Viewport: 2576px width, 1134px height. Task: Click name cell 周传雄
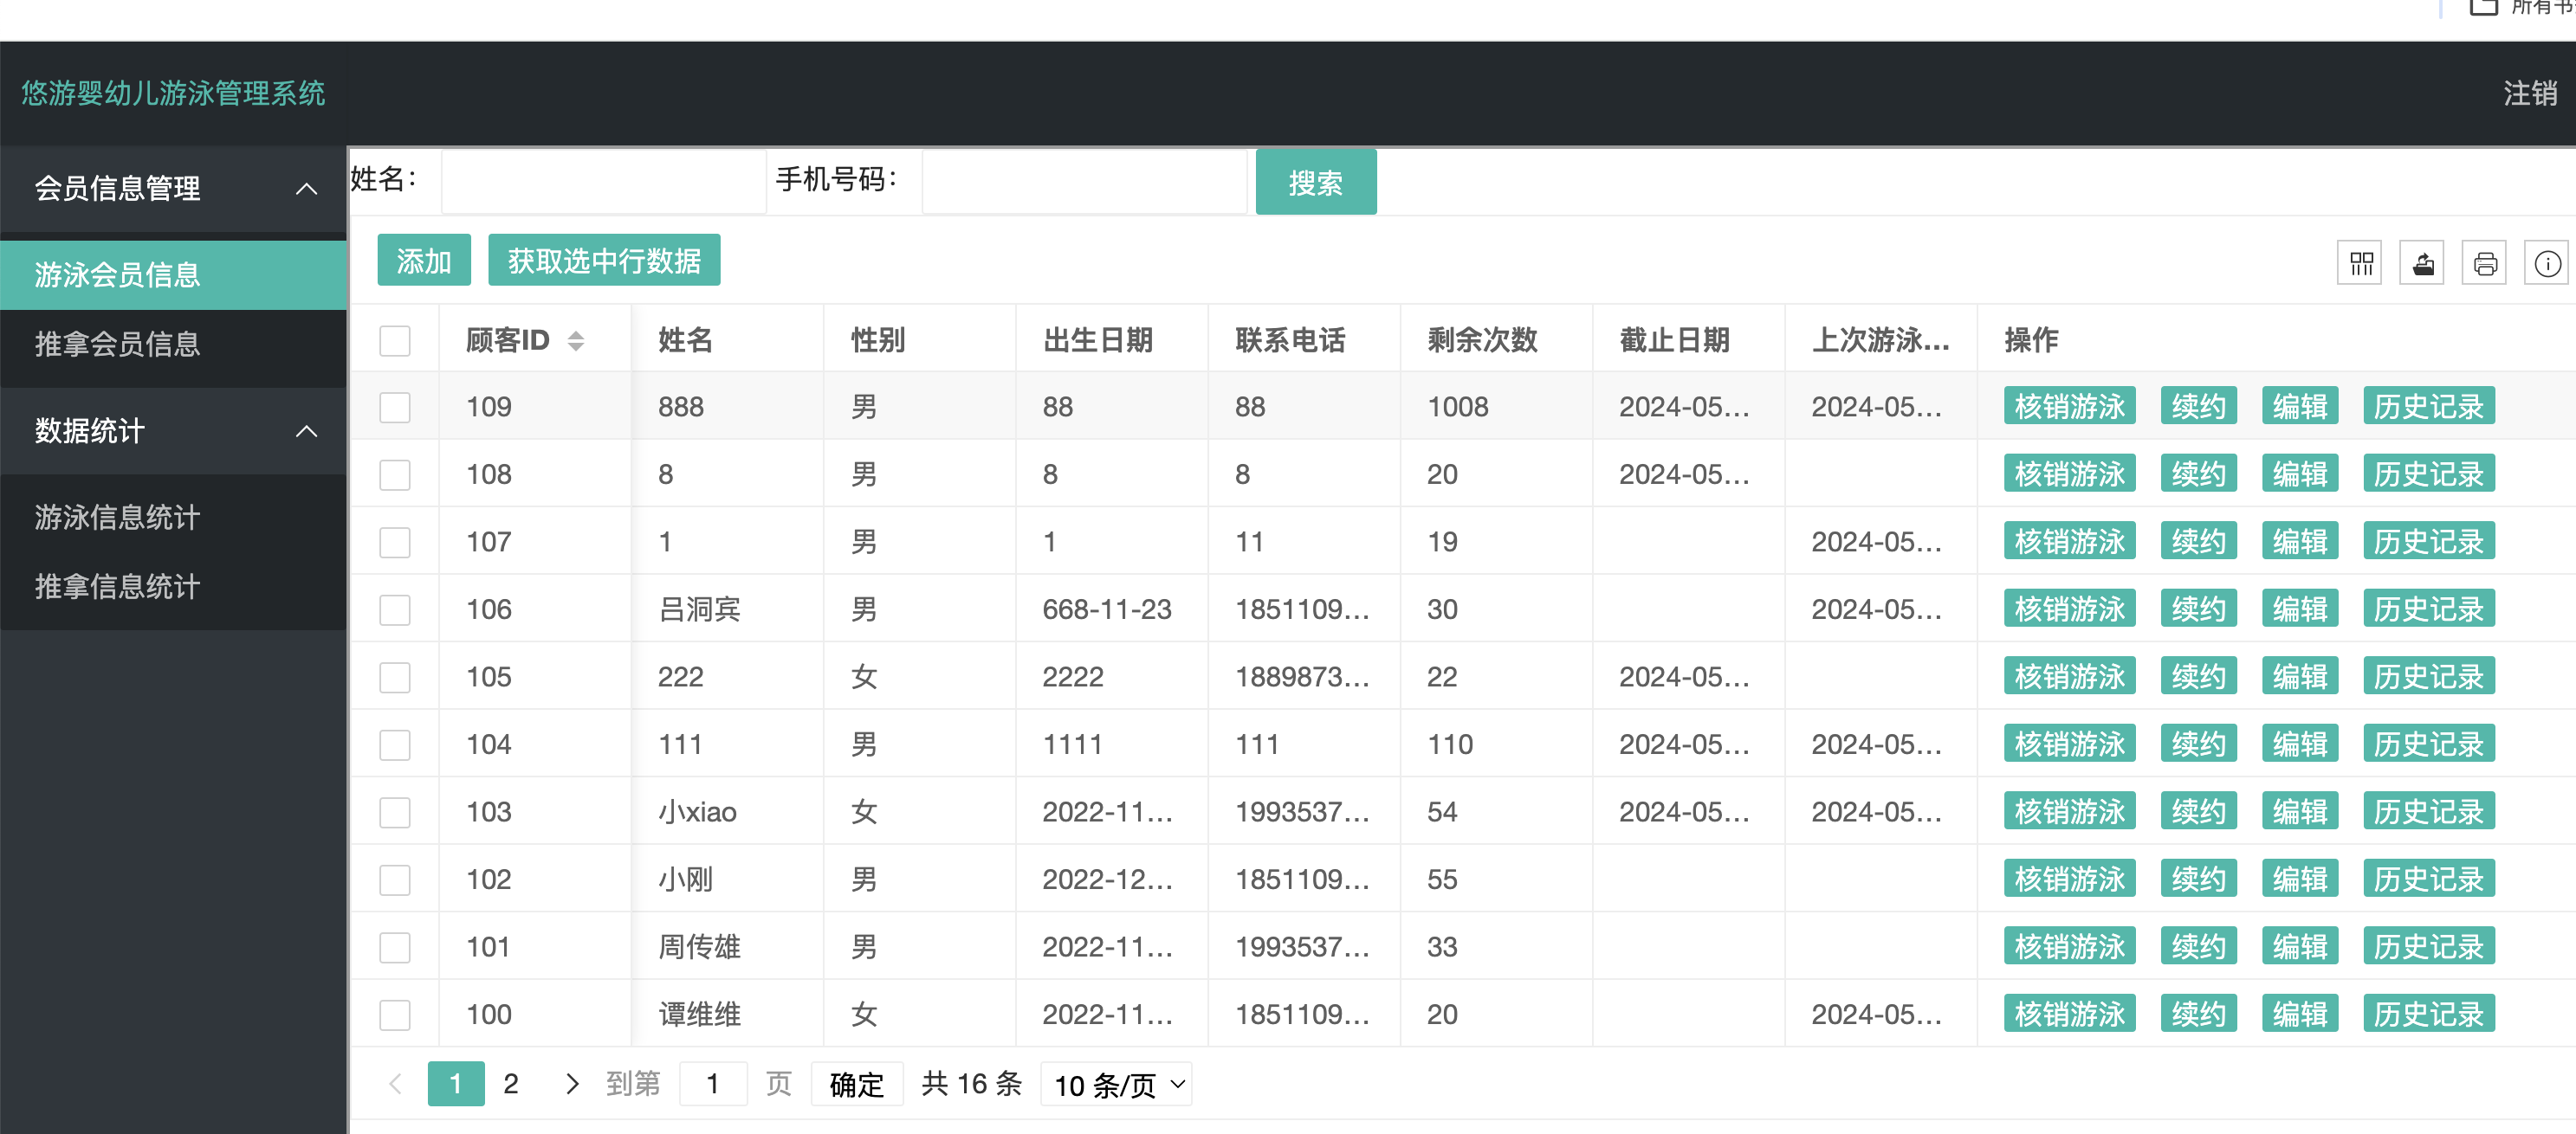coord(699,947)
